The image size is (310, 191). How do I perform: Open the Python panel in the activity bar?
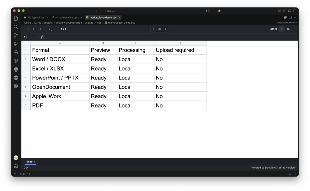click(x=16, y=69)
